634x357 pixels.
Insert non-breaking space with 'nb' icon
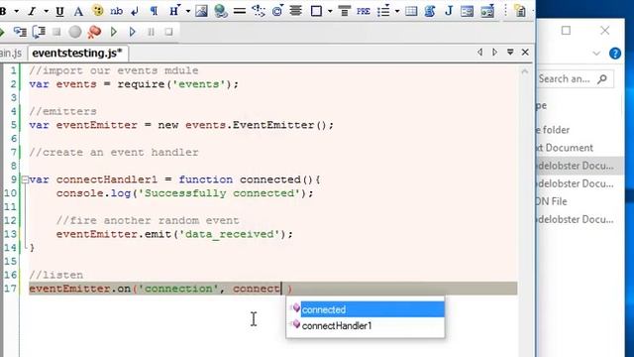pos(116,11)
